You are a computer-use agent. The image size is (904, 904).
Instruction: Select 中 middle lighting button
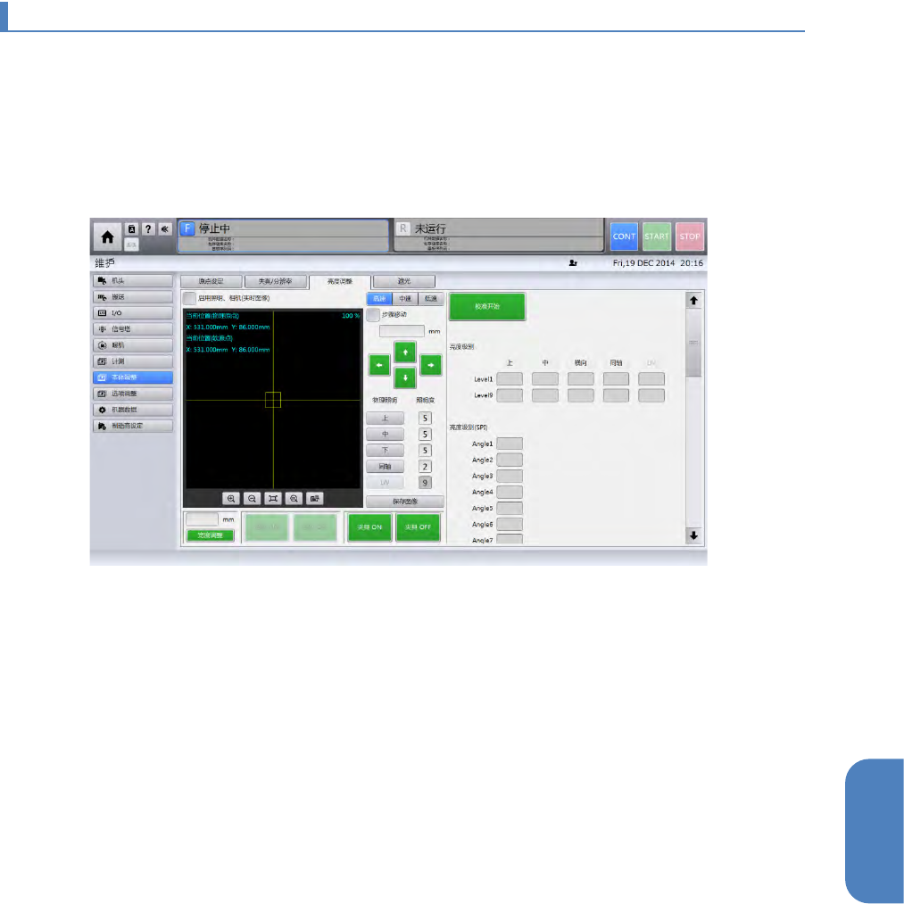tap(386, 435)
